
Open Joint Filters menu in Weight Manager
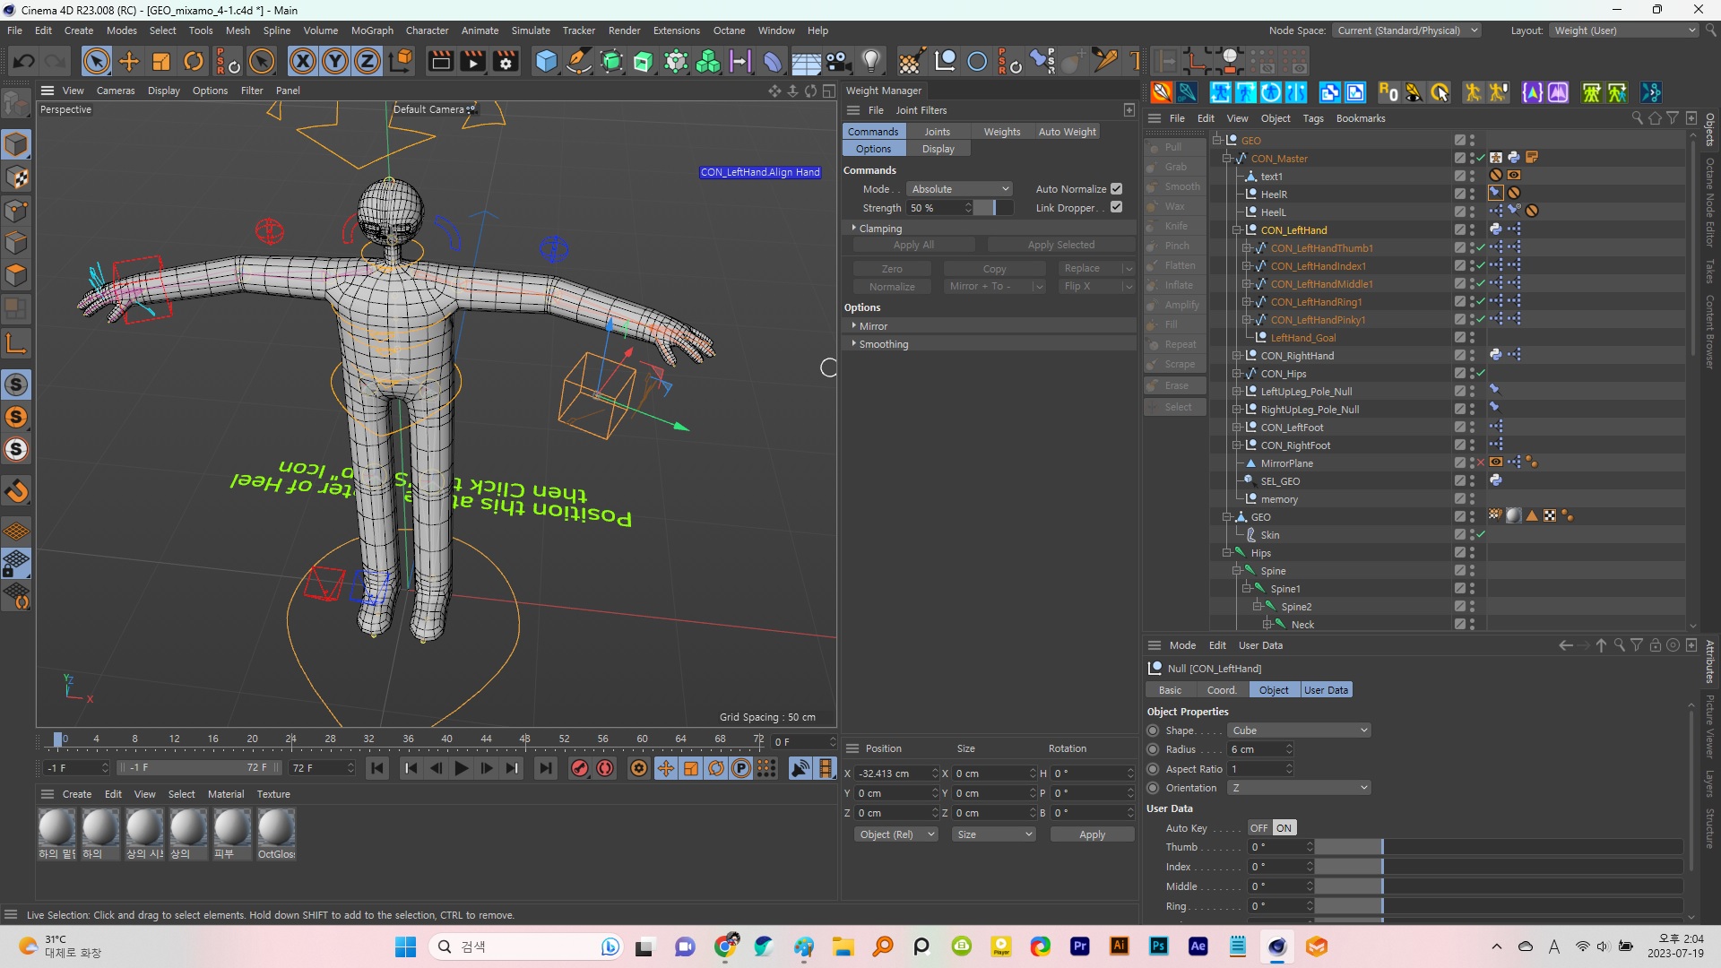tap(921, 110)
